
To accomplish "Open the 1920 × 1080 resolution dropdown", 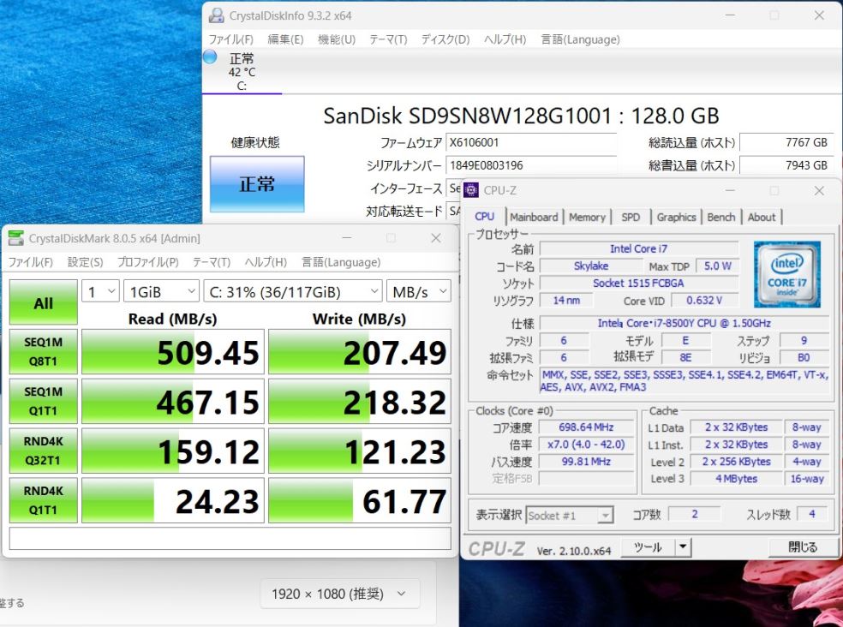I will (x=339, y=594).
